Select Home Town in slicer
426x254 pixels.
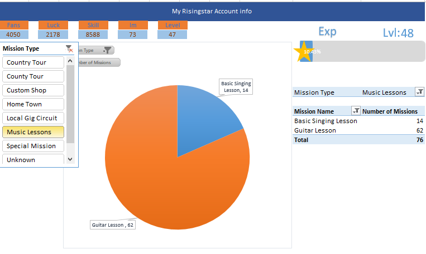33,104
